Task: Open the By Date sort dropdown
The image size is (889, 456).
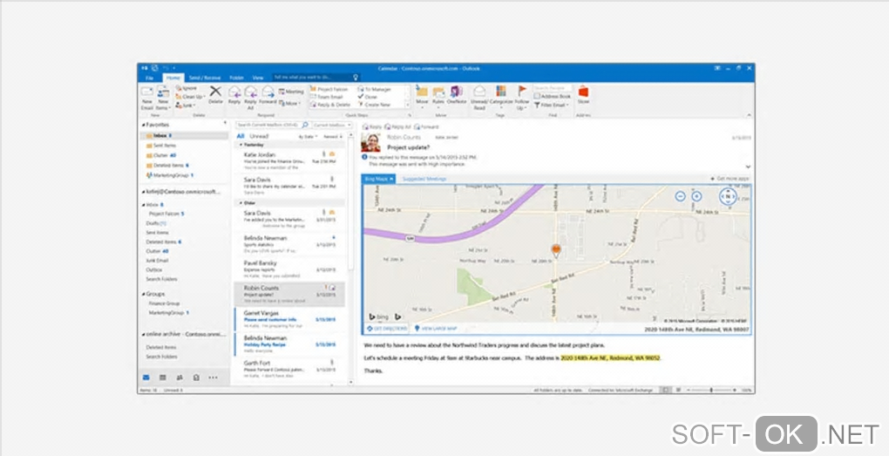Action: 308,137
